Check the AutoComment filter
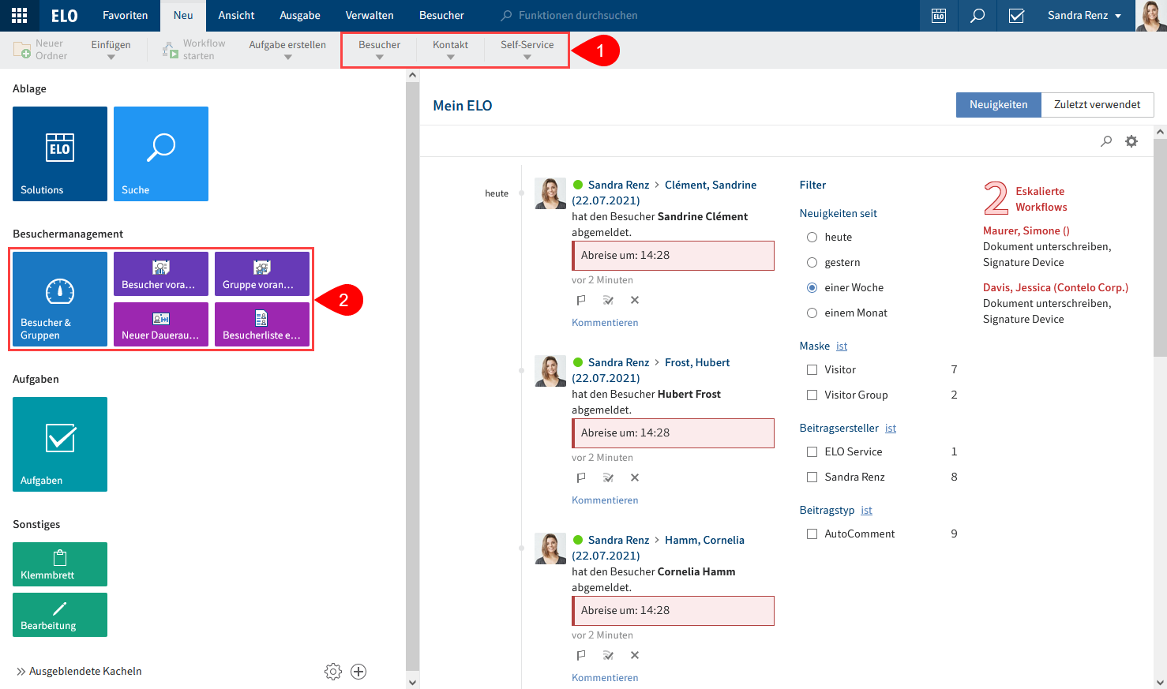 pos(812,534)
